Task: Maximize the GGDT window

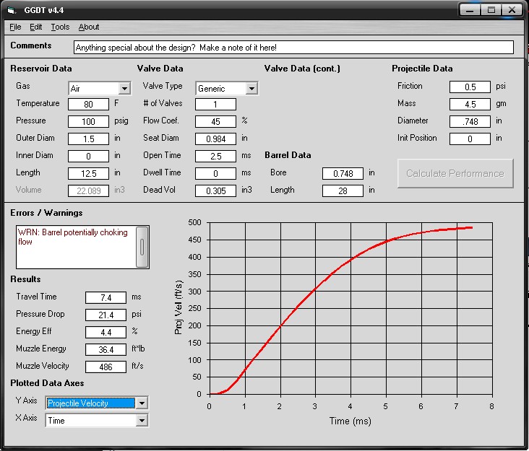Action: (491, 9)
